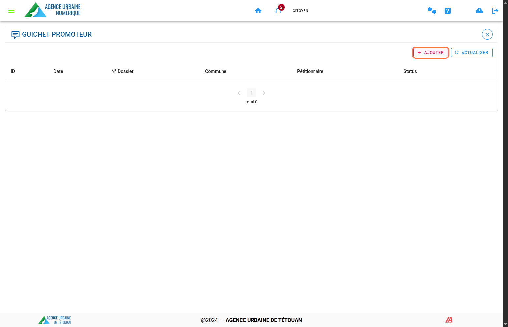The image size is (508, 327).
Task: Click the Citoyen profile label
Action: (x=300, y=11)
